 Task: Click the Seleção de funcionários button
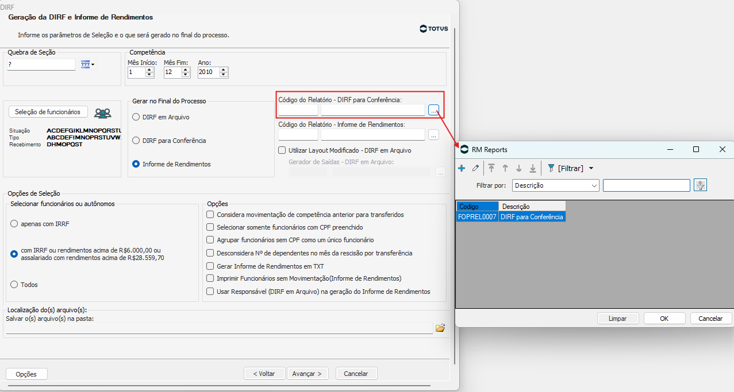[x=48, y=112]
